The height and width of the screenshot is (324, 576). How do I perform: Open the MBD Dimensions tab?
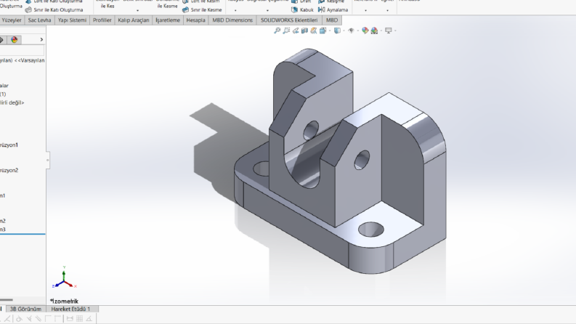pos(232,20)
